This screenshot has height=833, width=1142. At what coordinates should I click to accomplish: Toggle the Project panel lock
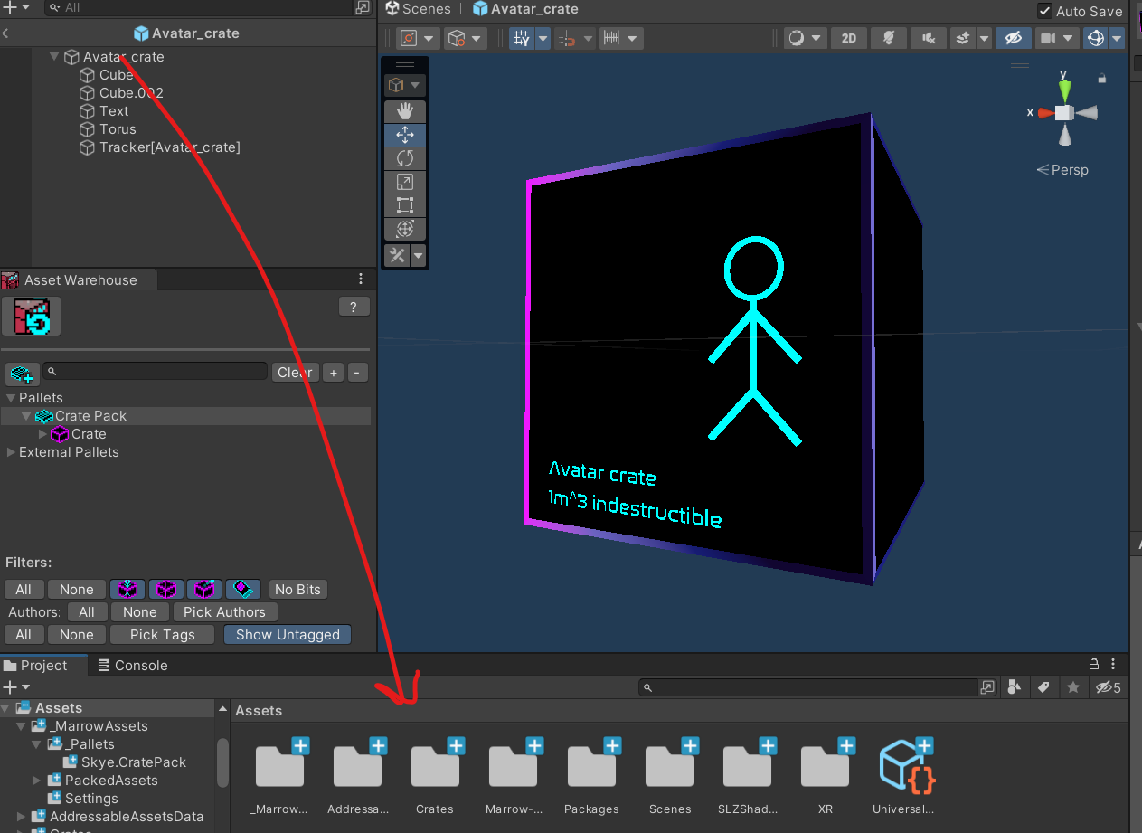pos(1094,665)
